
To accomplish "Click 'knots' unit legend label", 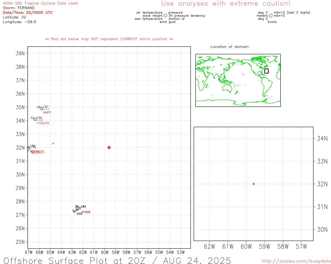I will tap(272, 22).
